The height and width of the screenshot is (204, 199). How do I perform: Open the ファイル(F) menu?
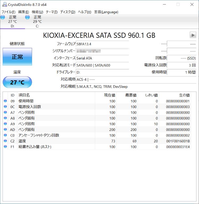click(9, 12)
